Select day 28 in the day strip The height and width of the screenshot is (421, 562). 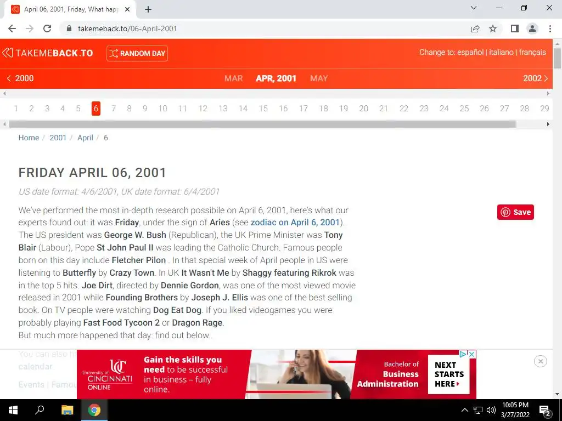(525, 109)
